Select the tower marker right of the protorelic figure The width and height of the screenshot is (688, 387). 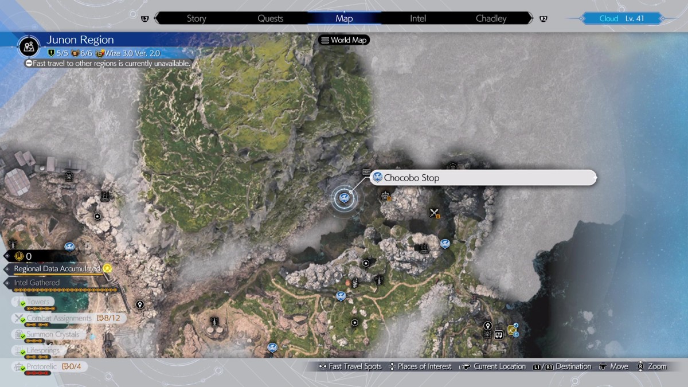378,280
